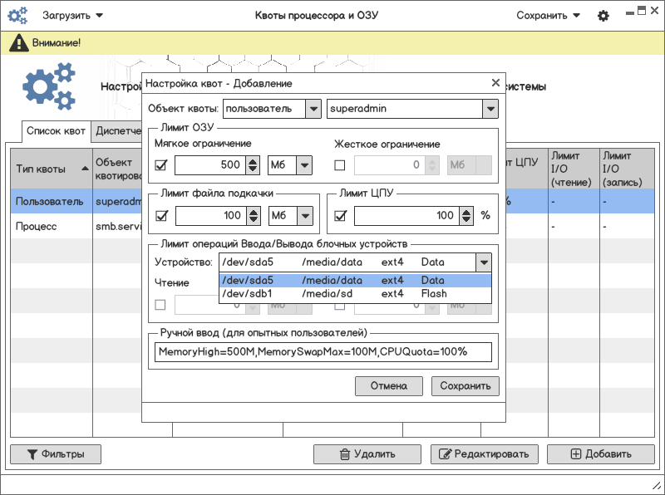This screenshot has width=665, height=495.
Task: Click the settings gear icon in title bar
Action: coord(603,16)
